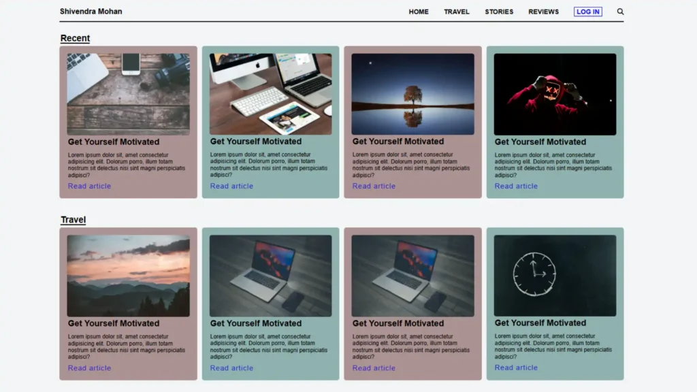Open the STORIES navigation item
The width and height of the screenshot is (697, 392).
coord(499,12)
